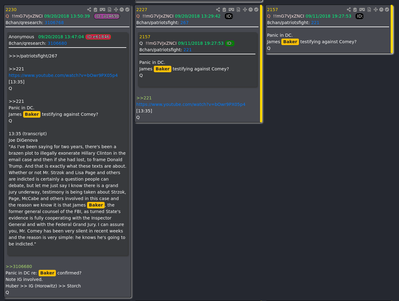
Task: Click highlighted Baker in DiGenova transcript
Action: (96, 205)
